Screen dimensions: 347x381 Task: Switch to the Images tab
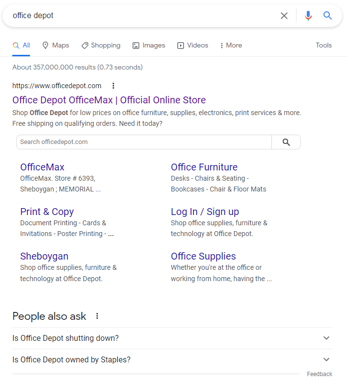149,46
